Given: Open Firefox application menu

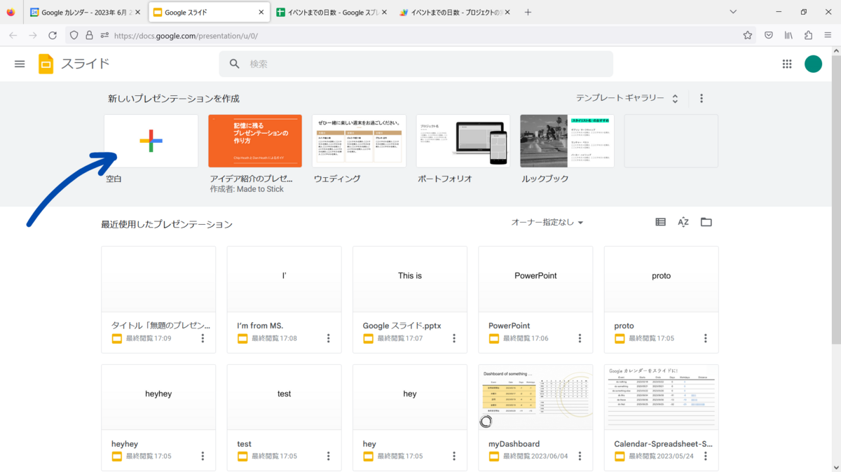Looking at the screenshot, I should (828, 35).
